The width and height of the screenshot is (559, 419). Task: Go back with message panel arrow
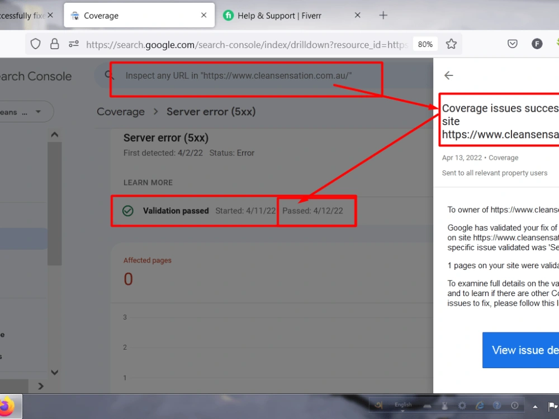[x=448, y=75]
